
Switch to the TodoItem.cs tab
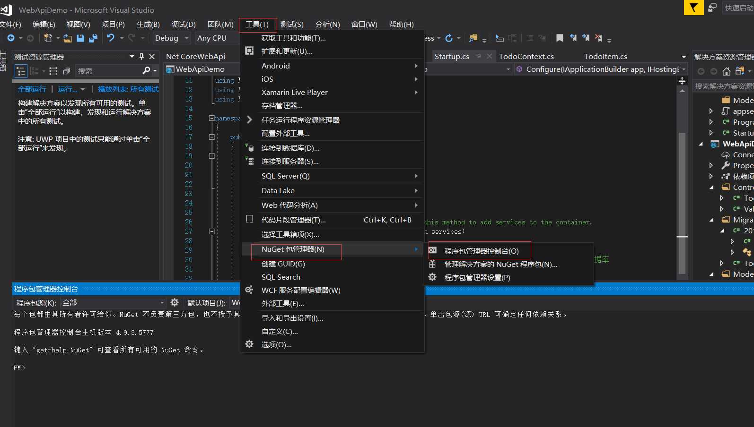(x=605, y=56)
